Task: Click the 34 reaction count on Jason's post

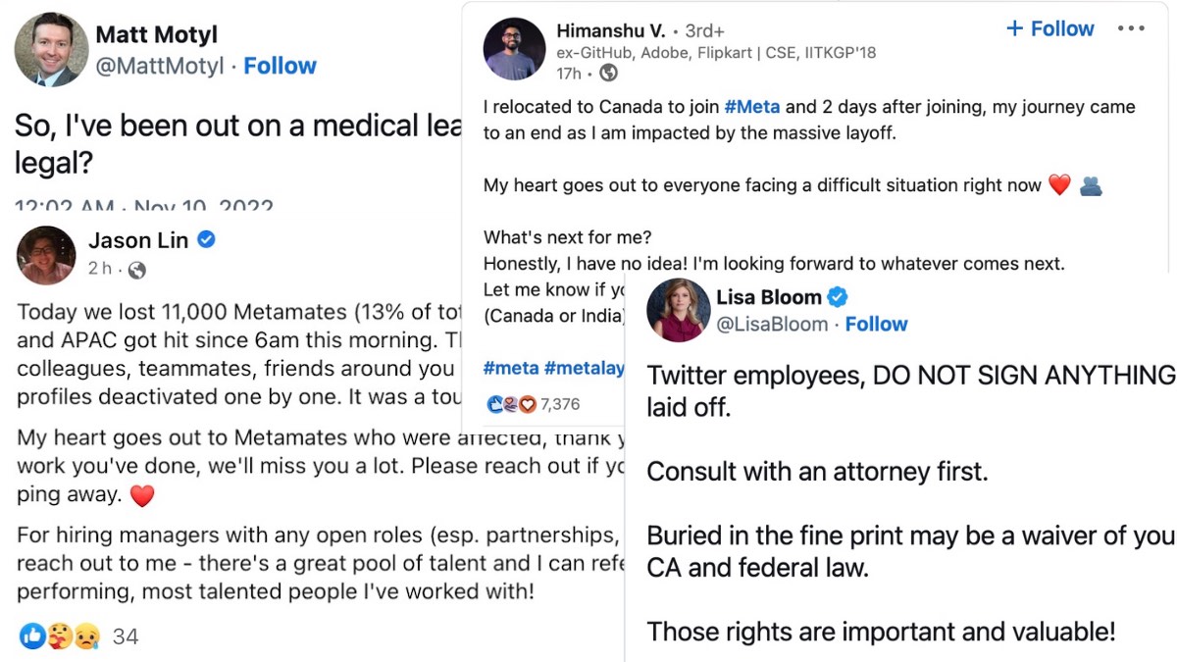Action: point(125,636)
